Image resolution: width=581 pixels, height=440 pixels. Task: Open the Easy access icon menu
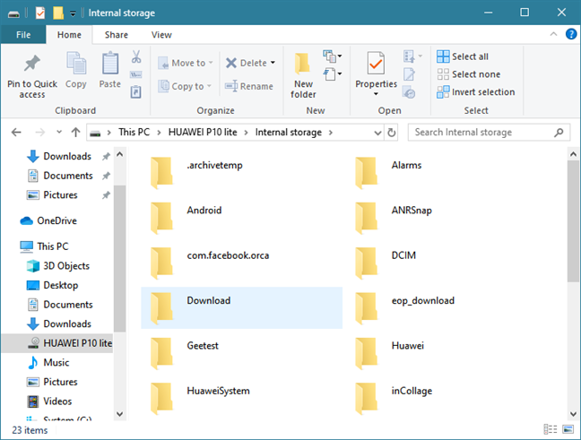point(332,74)
